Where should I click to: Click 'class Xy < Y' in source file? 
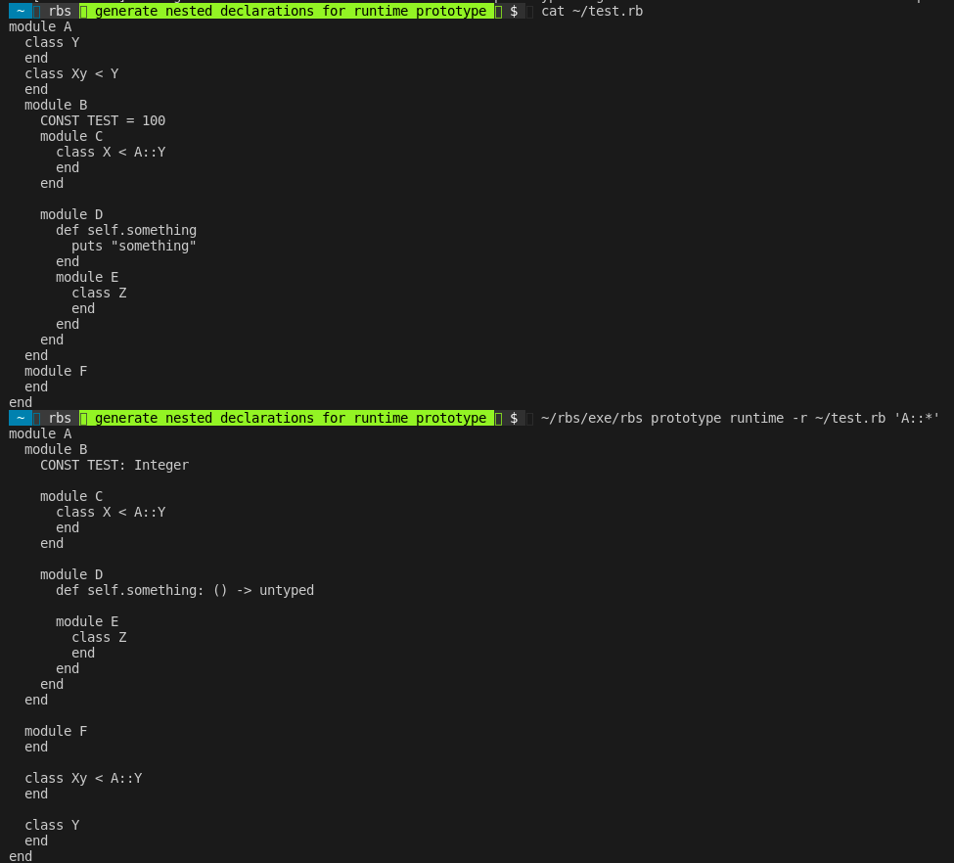(x=71, y=73)
